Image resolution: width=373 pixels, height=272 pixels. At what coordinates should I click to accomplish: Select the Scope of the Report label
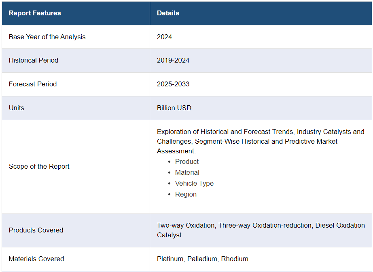[39, 166]
